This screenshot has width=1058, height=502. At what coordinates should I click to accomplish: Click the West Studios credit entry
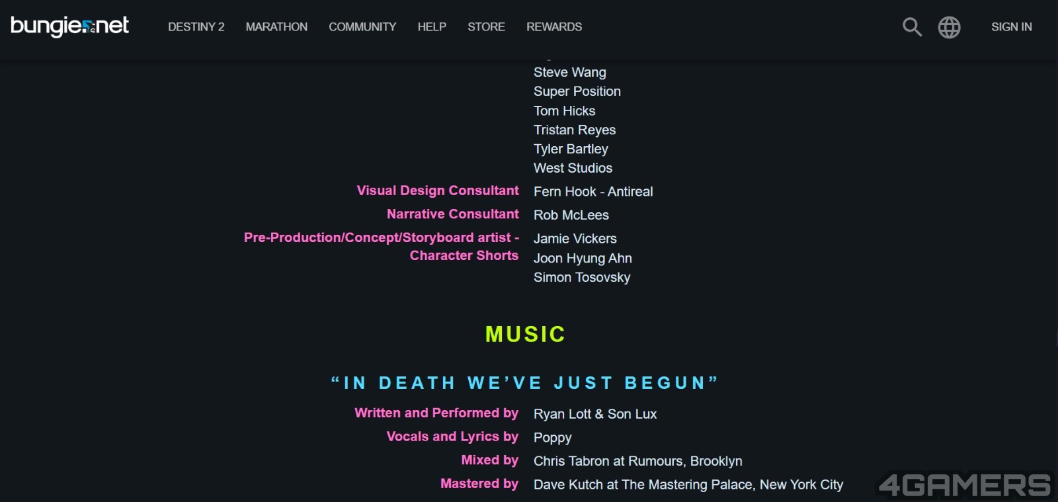point(573,168)
